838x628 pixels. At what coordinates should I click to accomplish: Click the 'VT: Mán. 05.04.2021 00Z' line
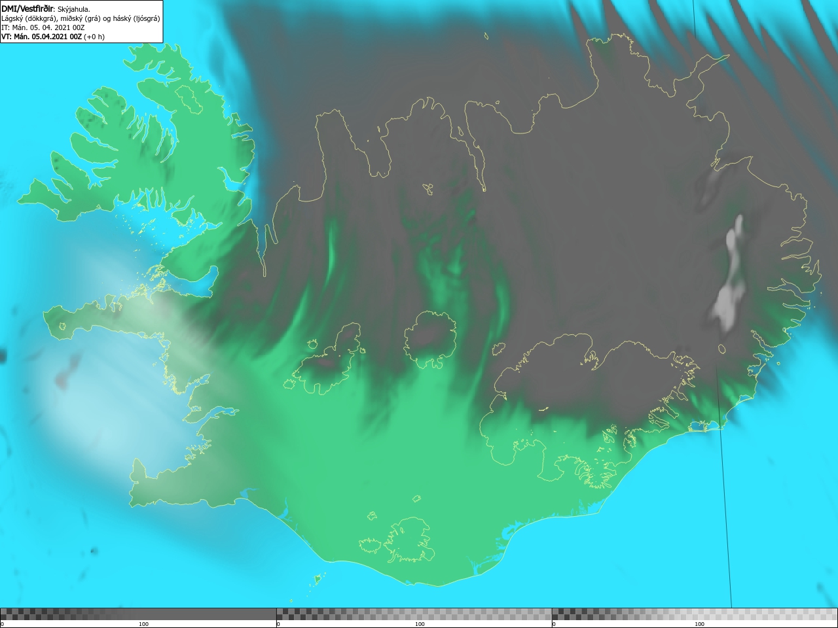[x=41, y=37]
